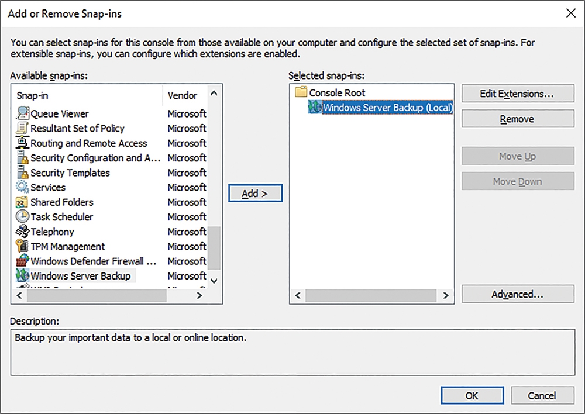Click the Services gear icon
The height and width of the screenshot is (414, 585).
pyautogui.click(x=22, y=187)
